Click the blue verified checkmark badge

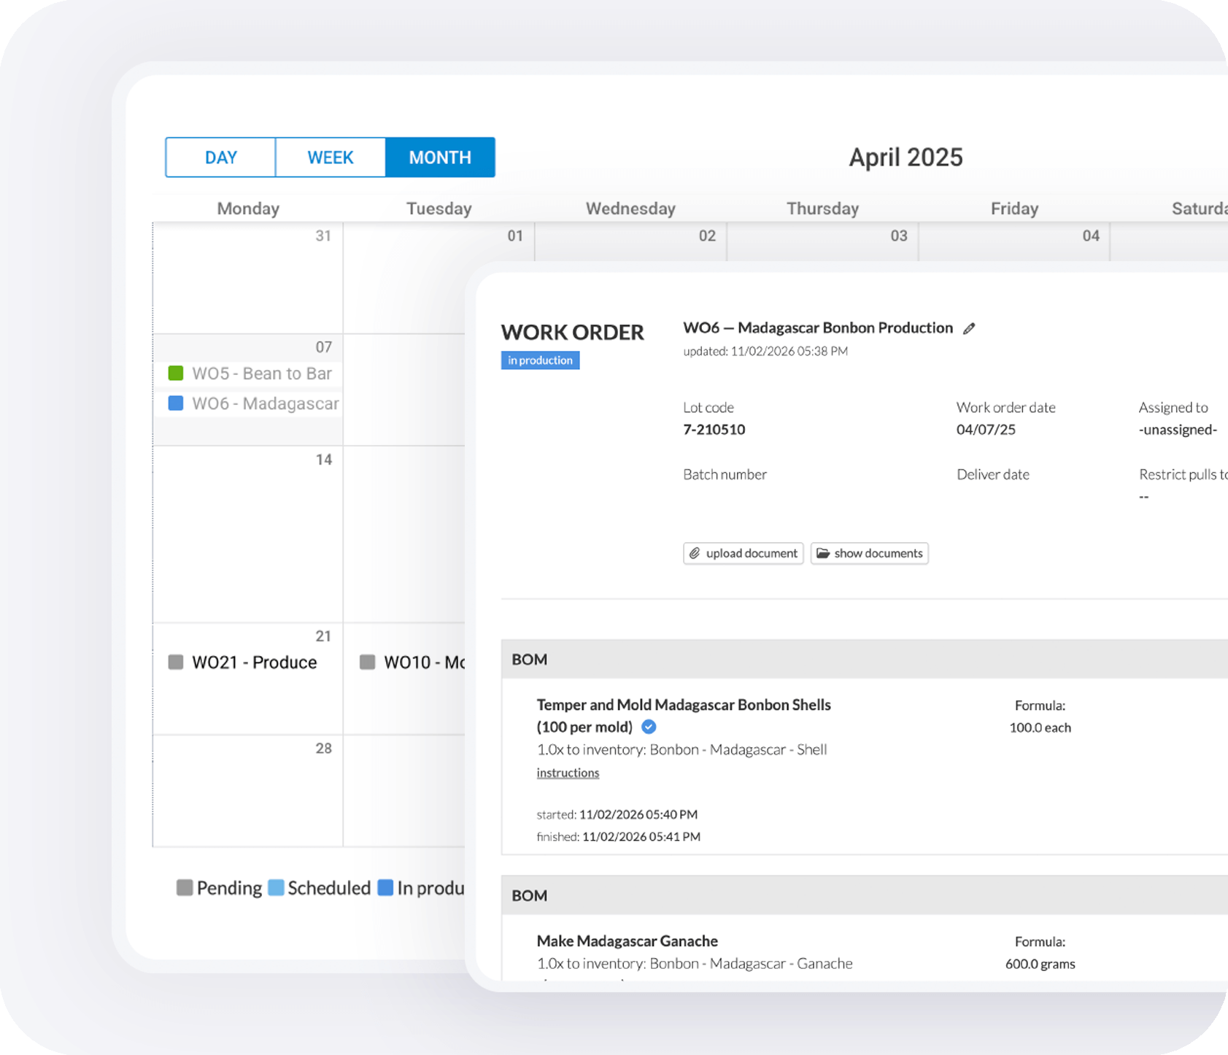[x=649, y=727]
